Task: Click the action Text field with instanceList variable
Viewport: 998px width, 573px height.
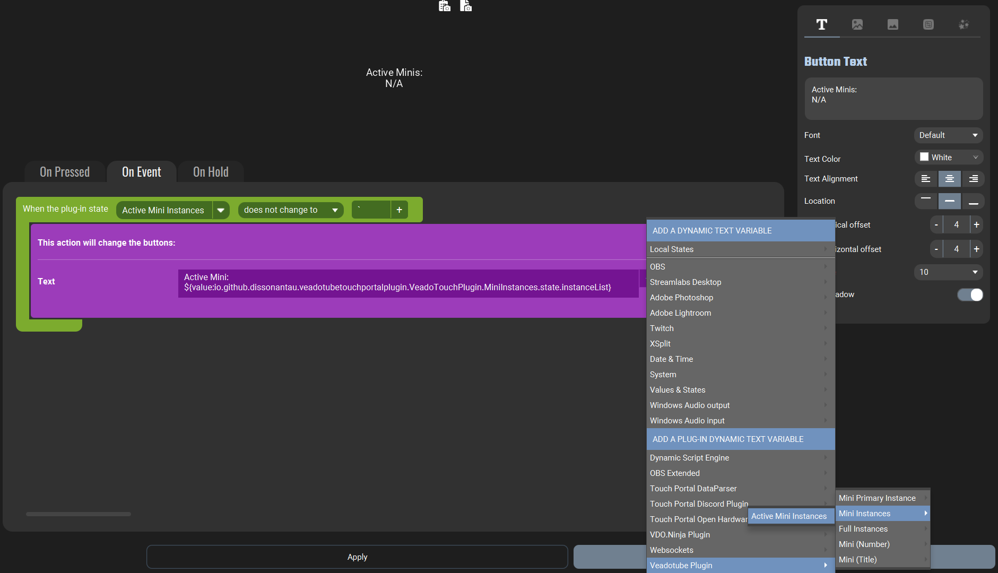Action: 409,283
